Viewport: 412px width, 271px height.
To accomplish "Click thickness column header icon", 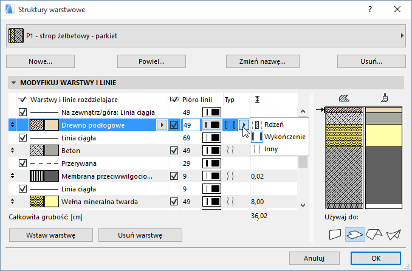I will (258, 100).
